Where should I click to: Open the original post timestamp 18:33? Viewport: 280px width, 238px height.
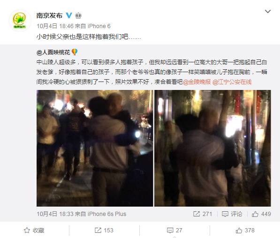[x=55, y=214]
